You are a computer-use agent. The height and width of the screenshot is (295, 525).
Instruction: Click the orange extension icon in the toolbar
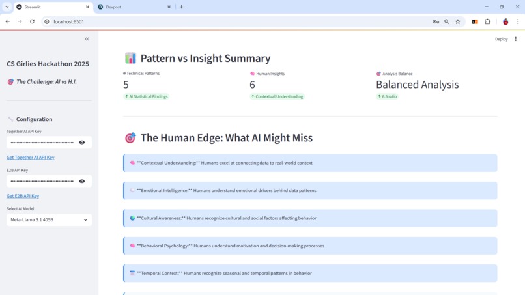point(475,21)
